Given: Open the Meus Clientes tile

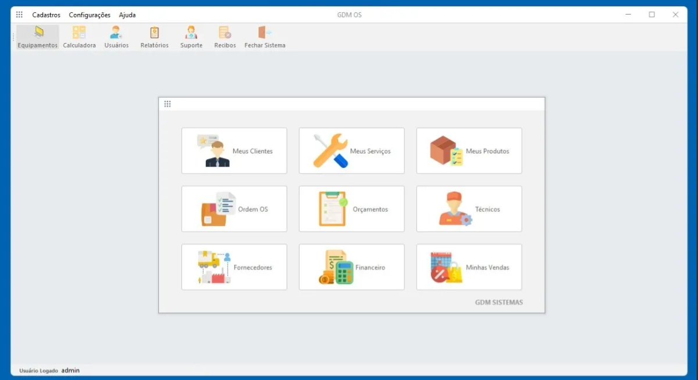Looking at the screenshot, I should [234, 151].
